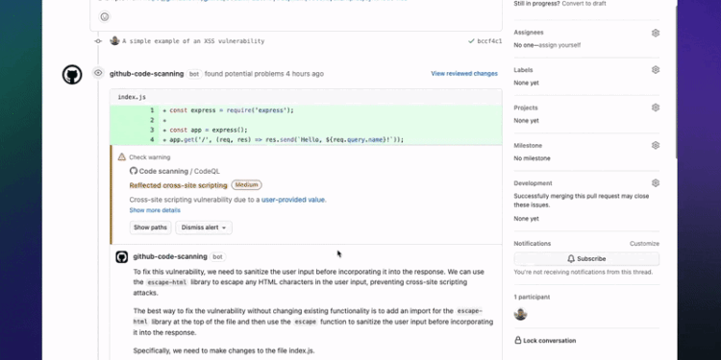
Task: Click line number 4 in diff
Action: [152, 139]
